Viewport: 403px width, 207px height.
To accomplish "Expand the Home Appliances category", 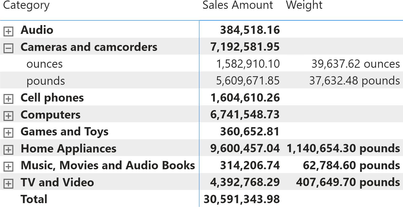I will (x=8, y=150).
